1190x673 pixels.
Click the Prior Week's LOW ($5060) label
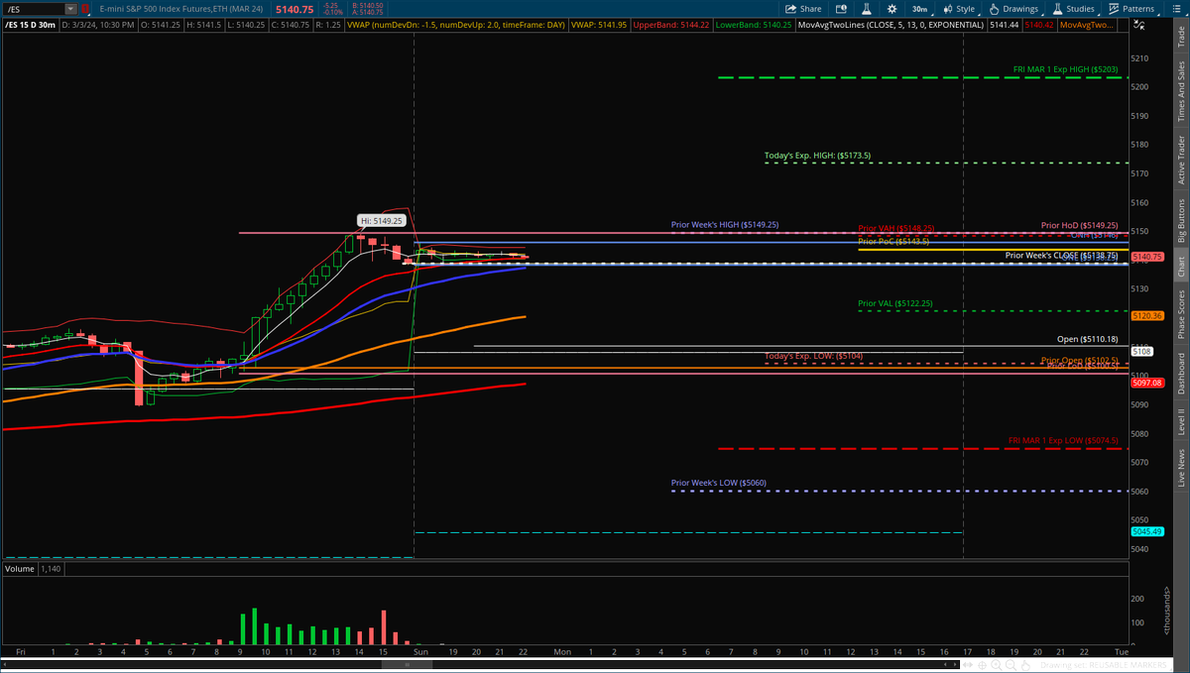click(719, 483)
